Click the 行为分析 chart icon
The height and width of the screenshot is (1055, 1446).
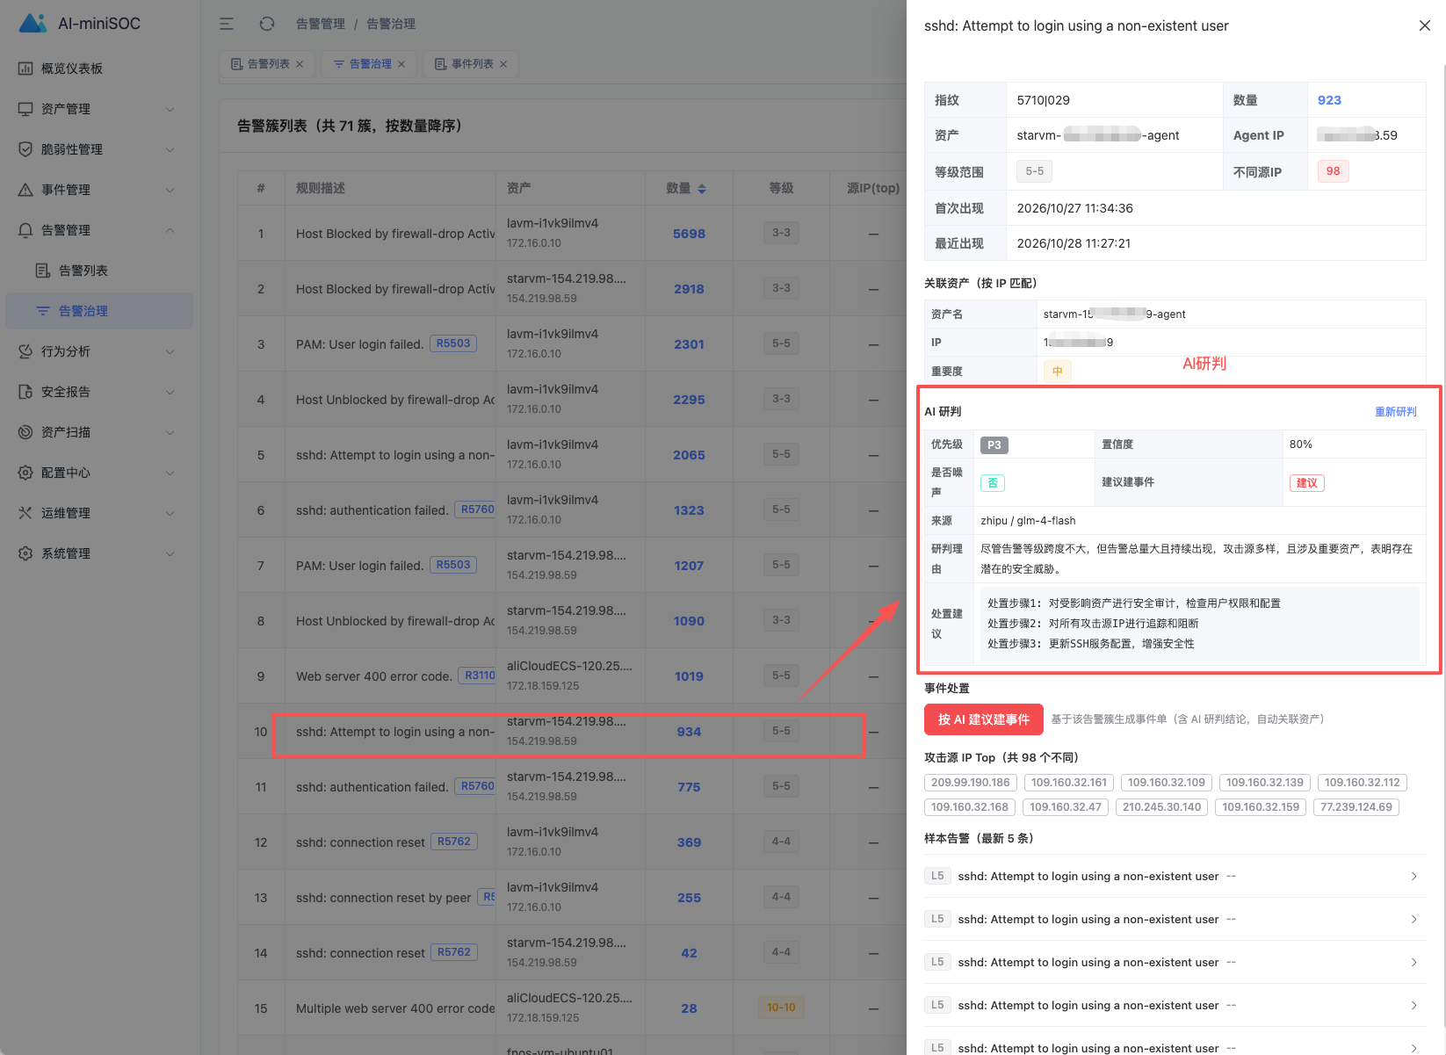[x=25, y=351]
